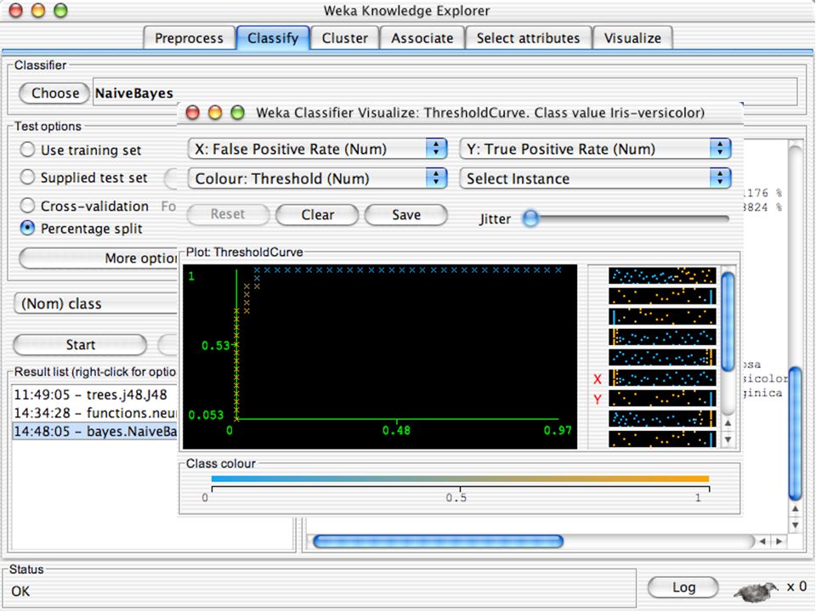Open the Cluster tab
This screenshot has width=816, height=612.
pyautogui.click(x=344, y=38)
